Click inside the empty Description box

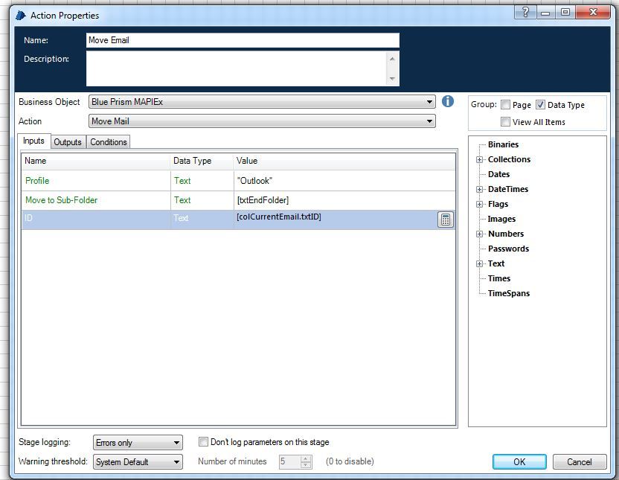(x=235, y=68)
